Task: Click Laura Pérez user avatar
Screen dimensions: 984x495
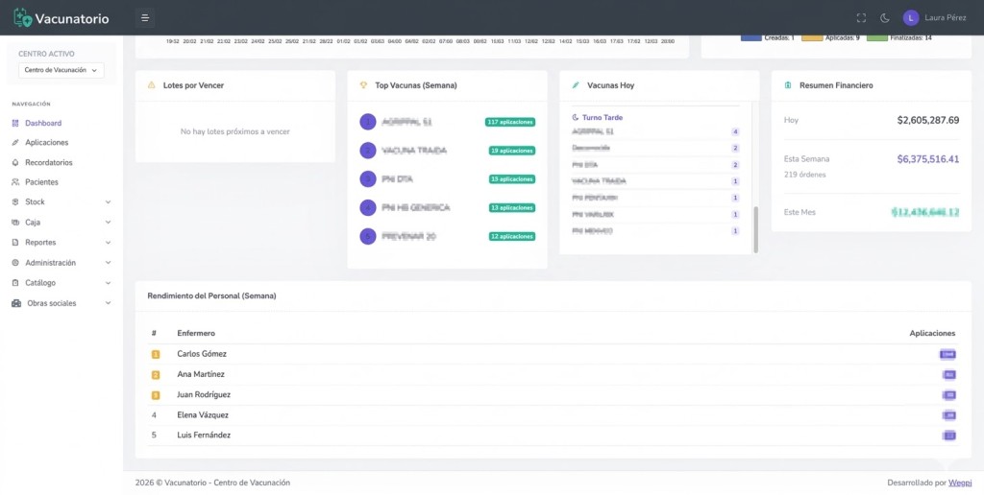Action: [911, 18]
